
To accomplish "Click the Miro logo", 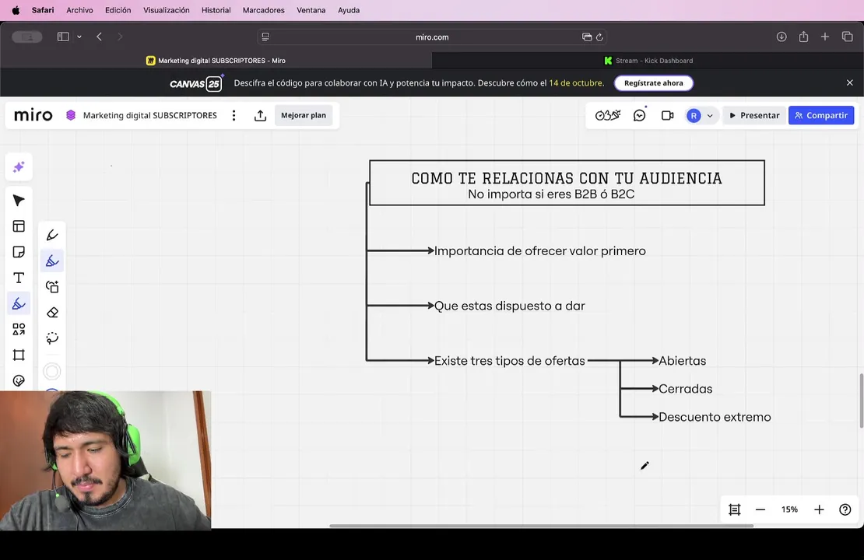I will tap(33, 115).
